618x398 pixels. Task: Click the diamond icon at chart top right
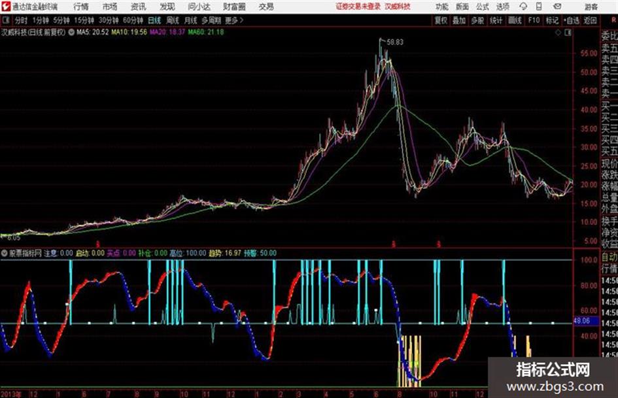(x=558, y=33)
